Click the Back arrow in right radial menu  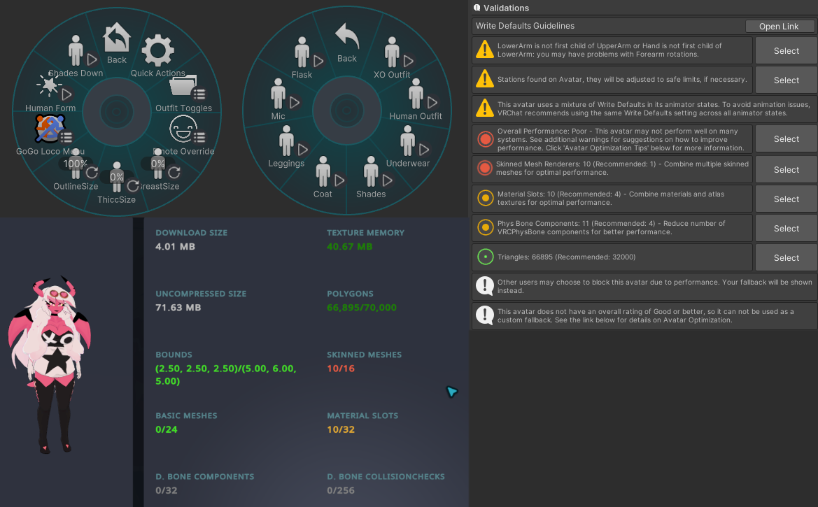(347, 36)
